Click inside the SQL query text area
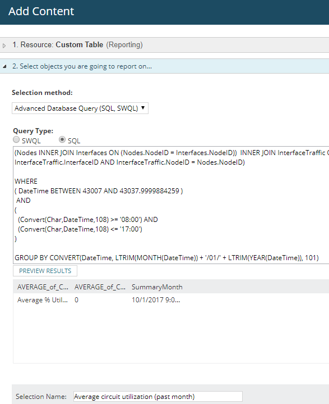The image size is (329, 404). click(171, 205)
